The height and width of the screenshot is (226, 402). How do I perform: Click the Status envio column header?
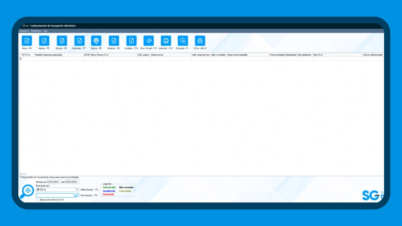click(171, 55)
